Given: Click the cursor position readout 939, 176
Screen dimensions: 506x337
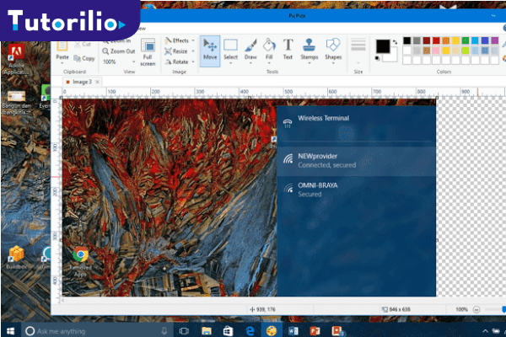Looking at the screenshot, I should pos(262,309).
